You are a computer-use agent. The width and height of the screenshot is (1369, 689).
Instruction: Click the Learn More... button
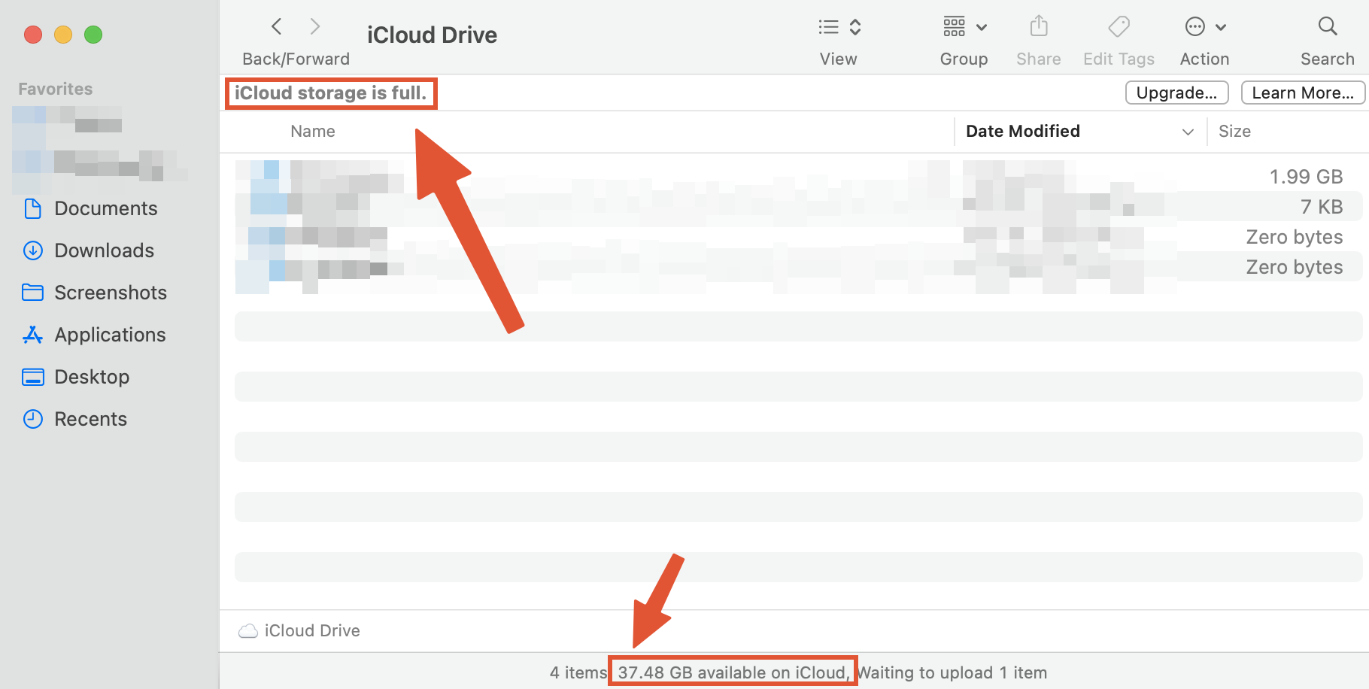coord(1303,93)
